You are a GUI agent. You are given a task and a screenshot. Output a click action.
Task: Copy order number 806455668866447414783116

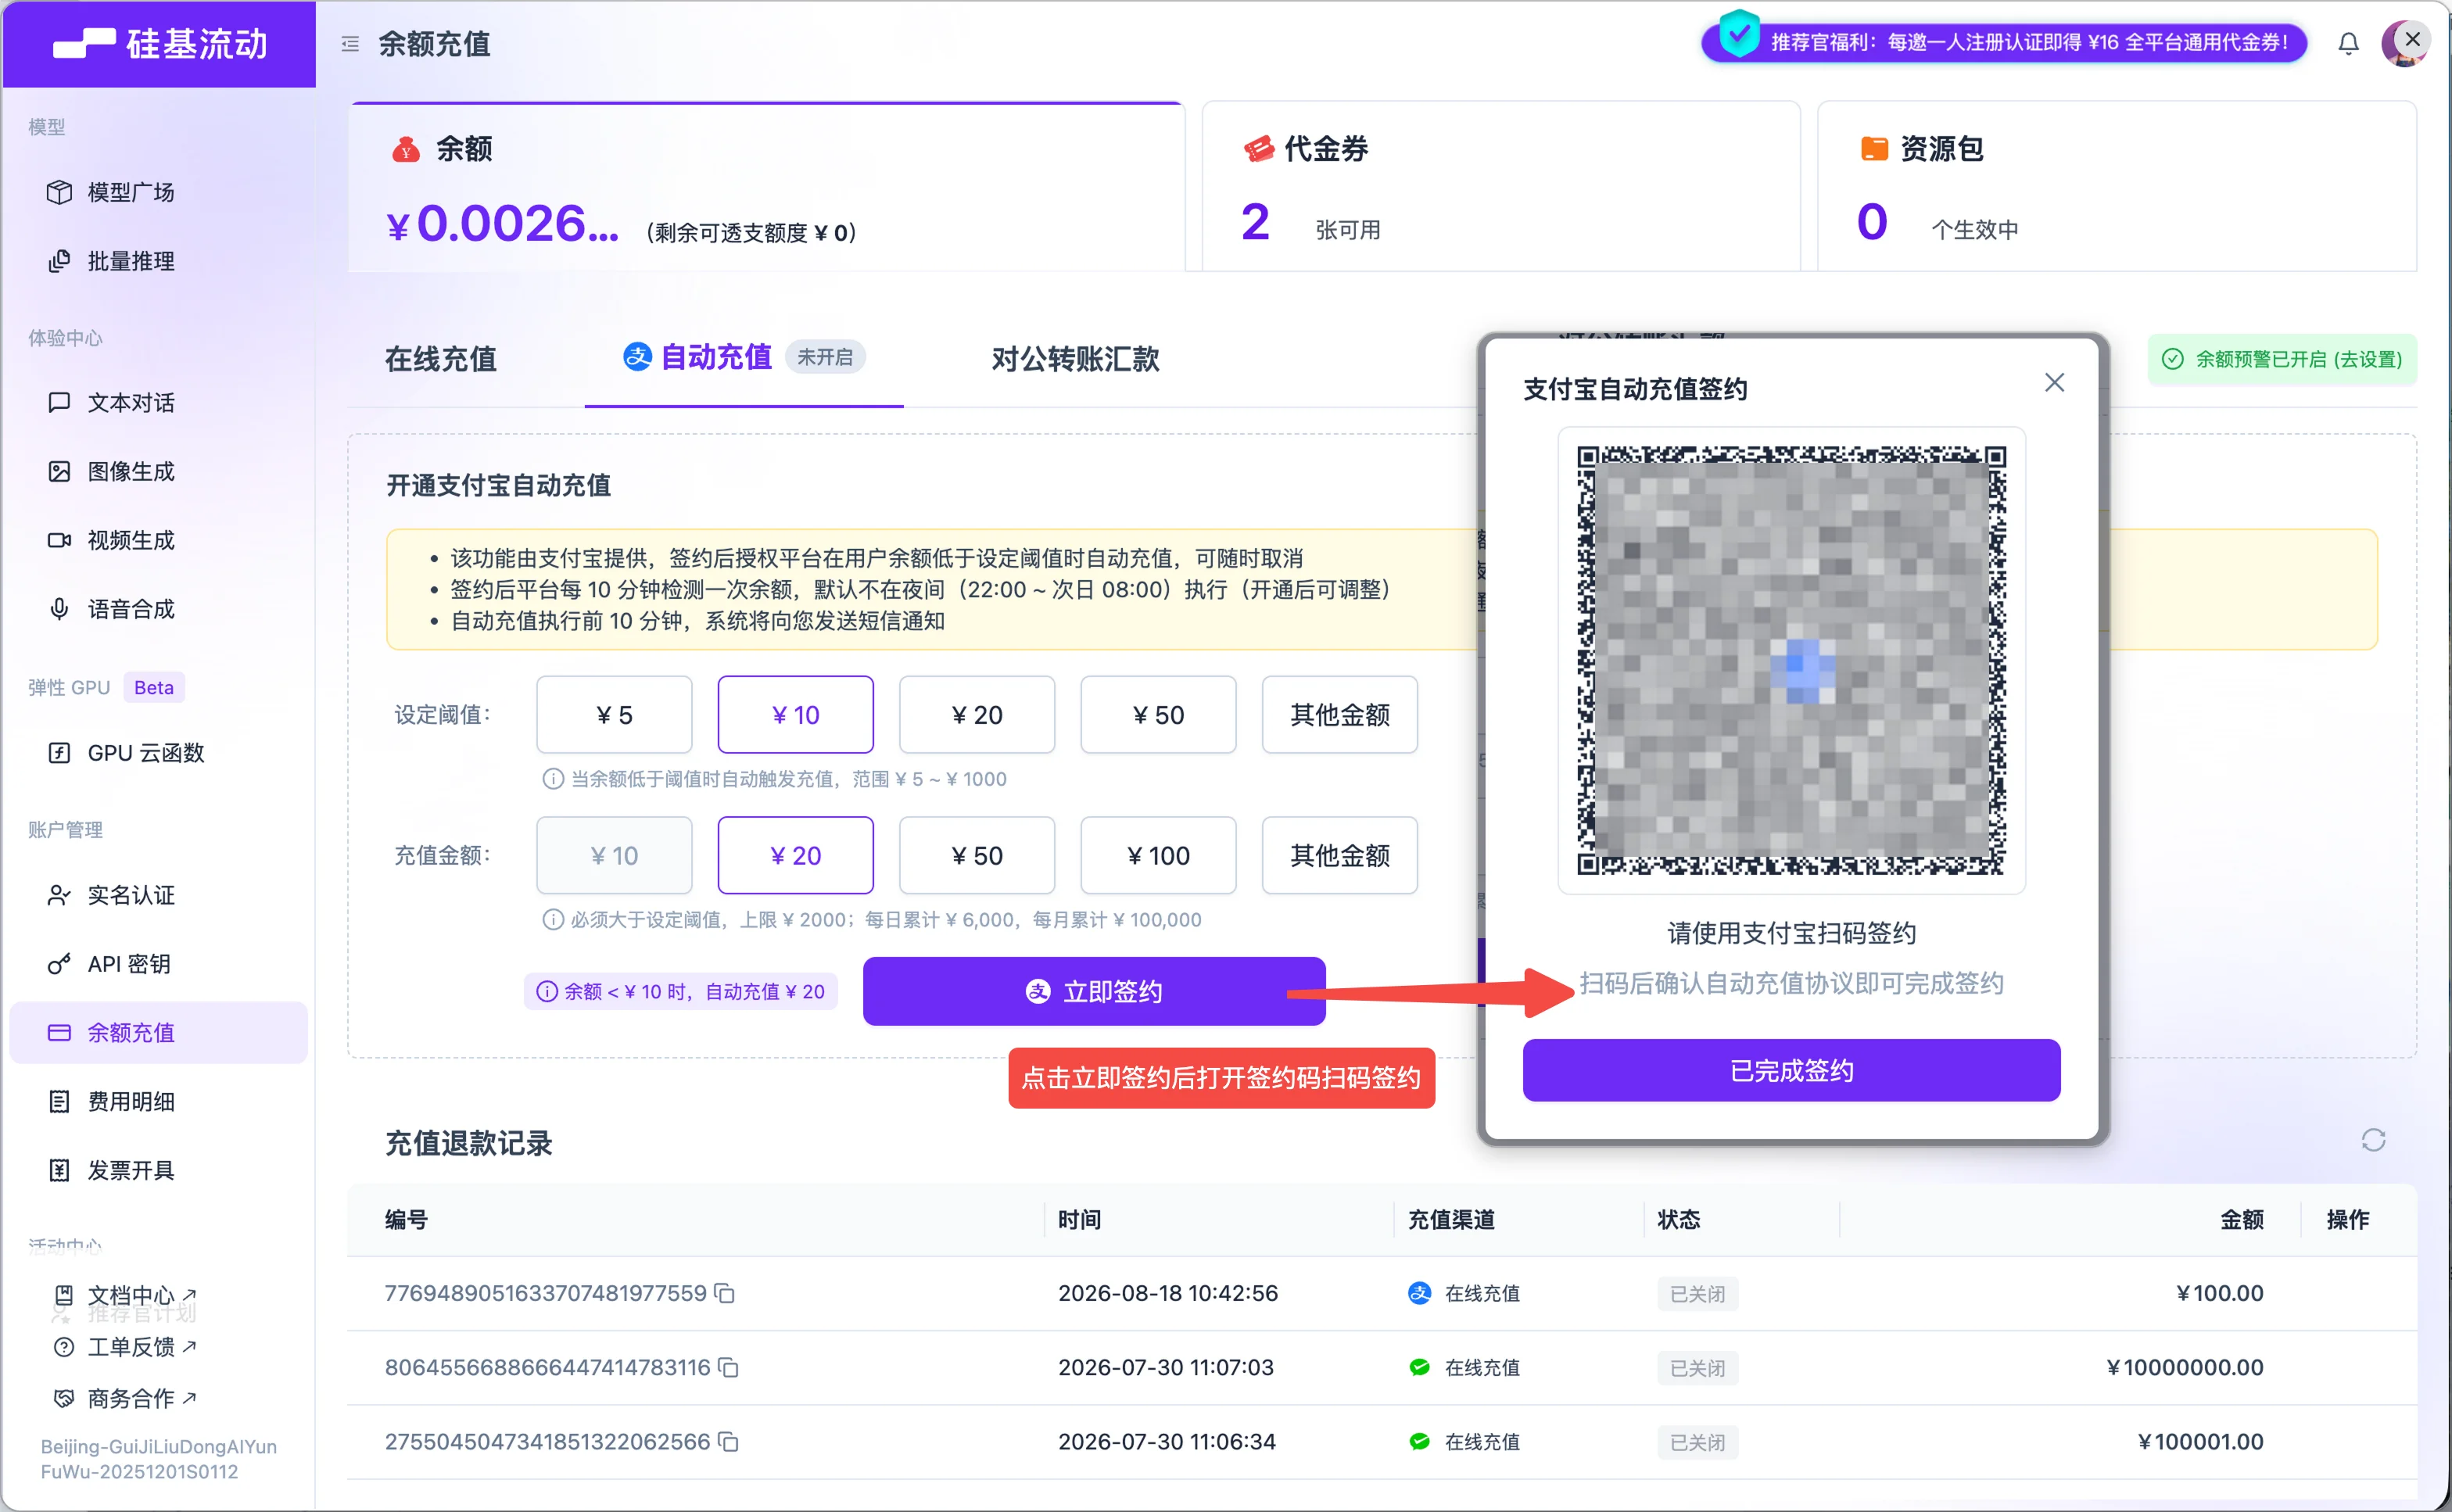point(729,1367)
